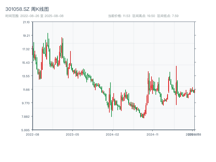
Task: Click the 当前价格: 11.53 value
Action: pos(119,16)
